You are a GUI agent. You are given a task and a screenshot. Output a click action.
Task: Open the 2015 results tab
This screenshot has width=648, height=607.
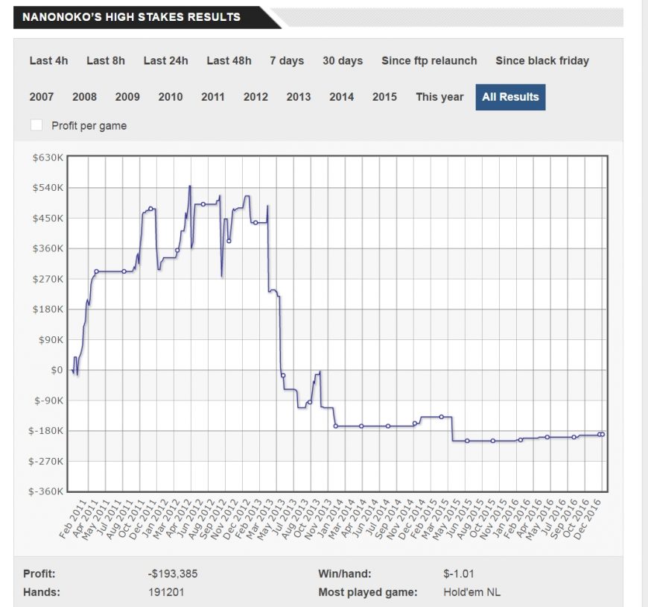pos(384,97)
